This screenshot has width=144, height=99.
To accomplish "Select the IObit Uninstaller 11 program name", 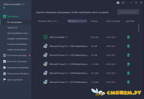I will click(x=58, y=37).
